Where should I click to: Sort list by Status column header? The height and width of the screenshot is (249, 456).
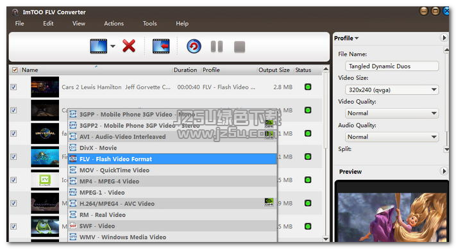tap(303, 70)
